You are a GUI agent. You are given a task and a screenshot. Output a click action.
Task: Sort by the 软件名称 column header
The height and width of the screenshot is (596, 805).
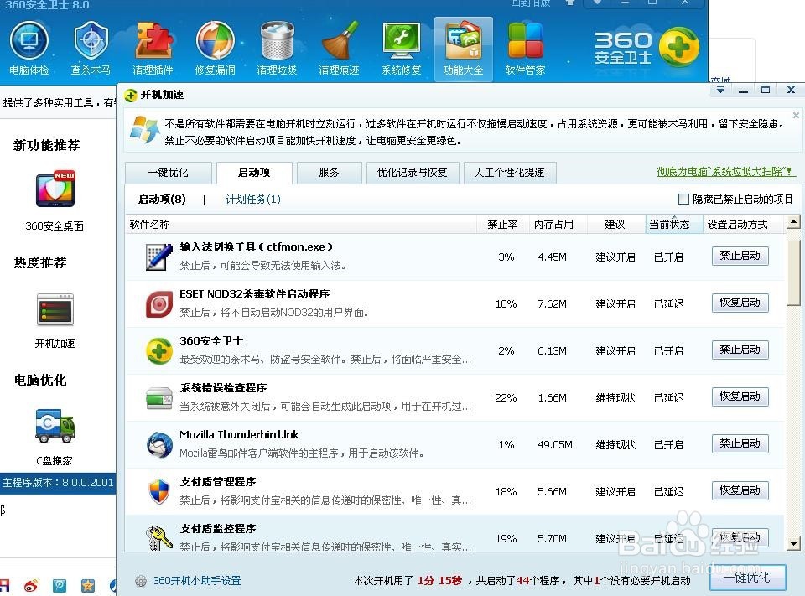301,225
